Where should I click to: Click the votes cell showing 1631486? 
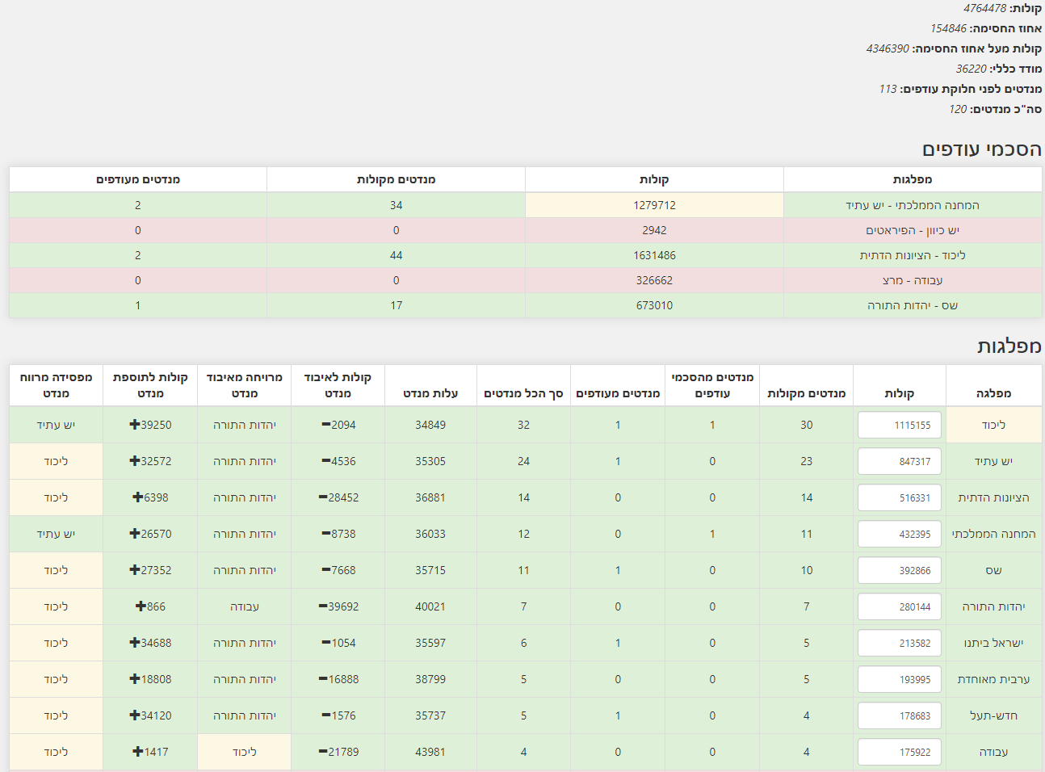point(654,255)
